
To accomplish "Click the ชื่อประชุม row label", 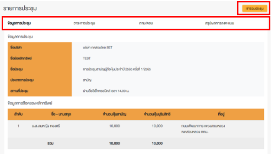I will coord(16,69).
